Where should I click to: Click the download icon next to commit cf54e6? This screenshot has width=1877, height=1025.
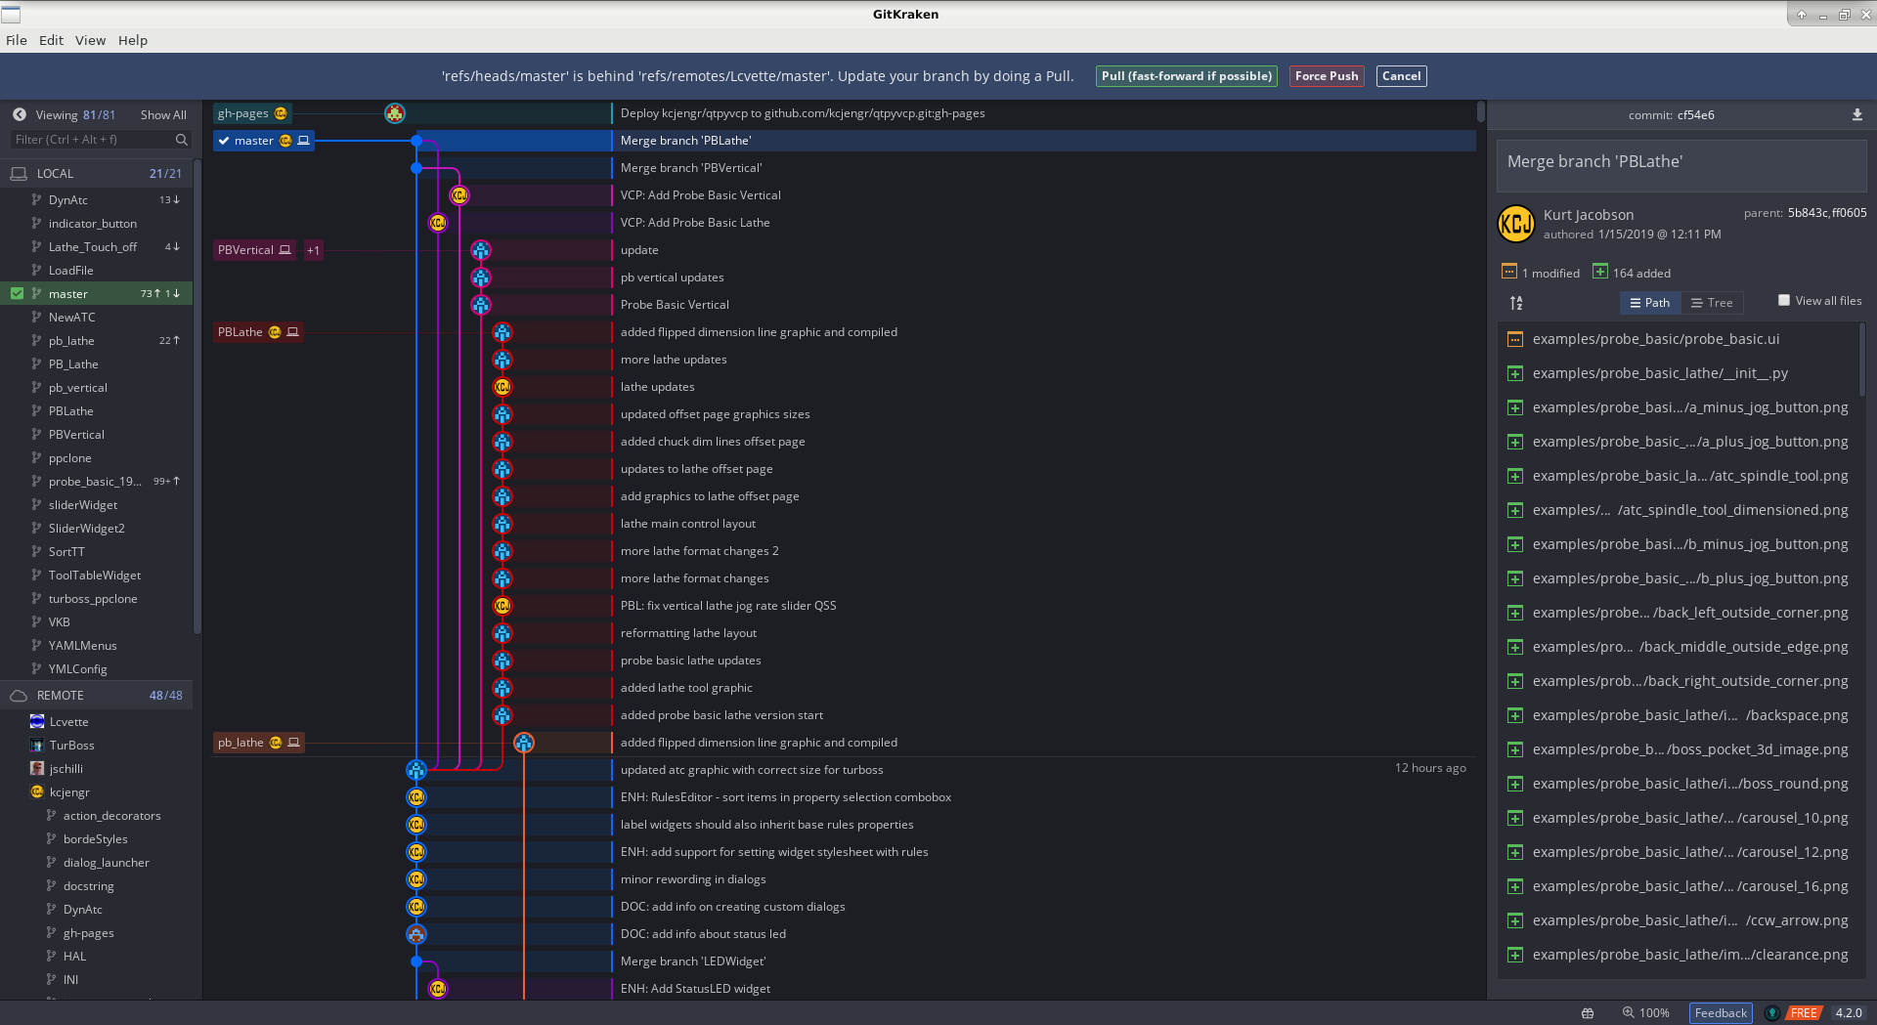click(1856, 114)
